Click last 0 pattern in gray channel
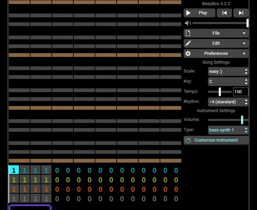This screenshot has width=257, height=210. point(176,199)
